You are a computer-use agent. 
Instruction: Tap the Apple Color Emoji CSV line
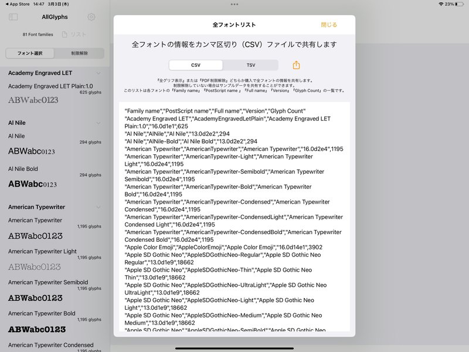coord(223,247)
